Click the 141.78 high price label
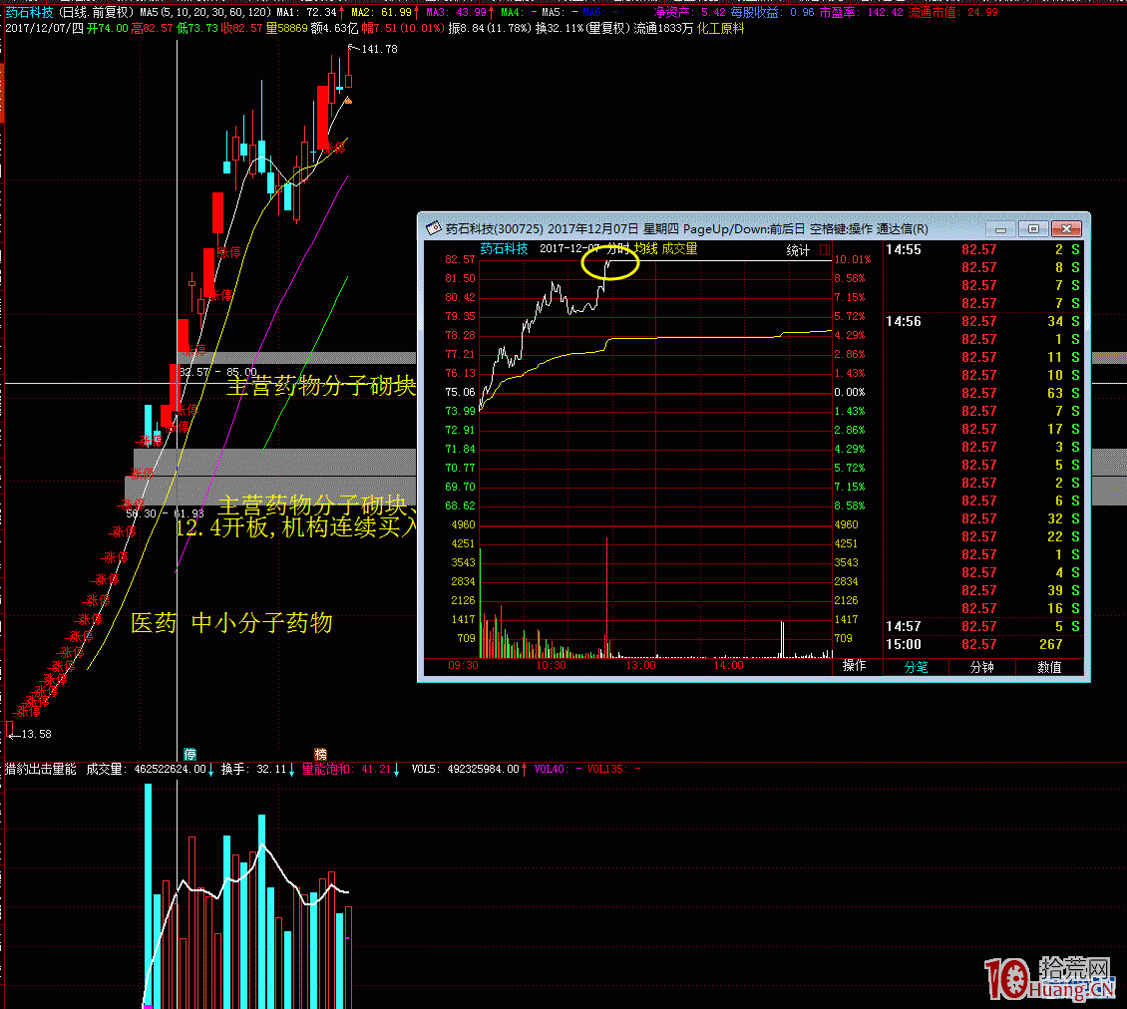 [379, 49]
